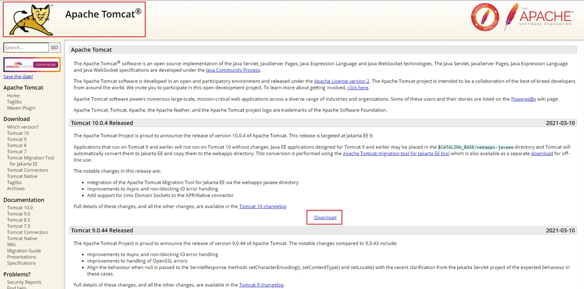The height and width of the screenshot is (289, 584).
Task: Focus the Search input field
Action: point(26,48)
